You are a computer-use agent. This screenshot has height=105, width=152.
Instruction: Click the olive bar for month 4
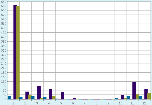coord(54,98)
